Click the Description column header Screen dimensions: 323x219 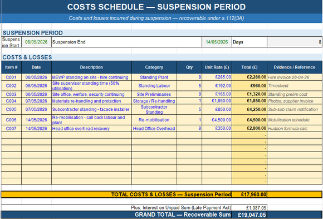click(x=91, y=67)
